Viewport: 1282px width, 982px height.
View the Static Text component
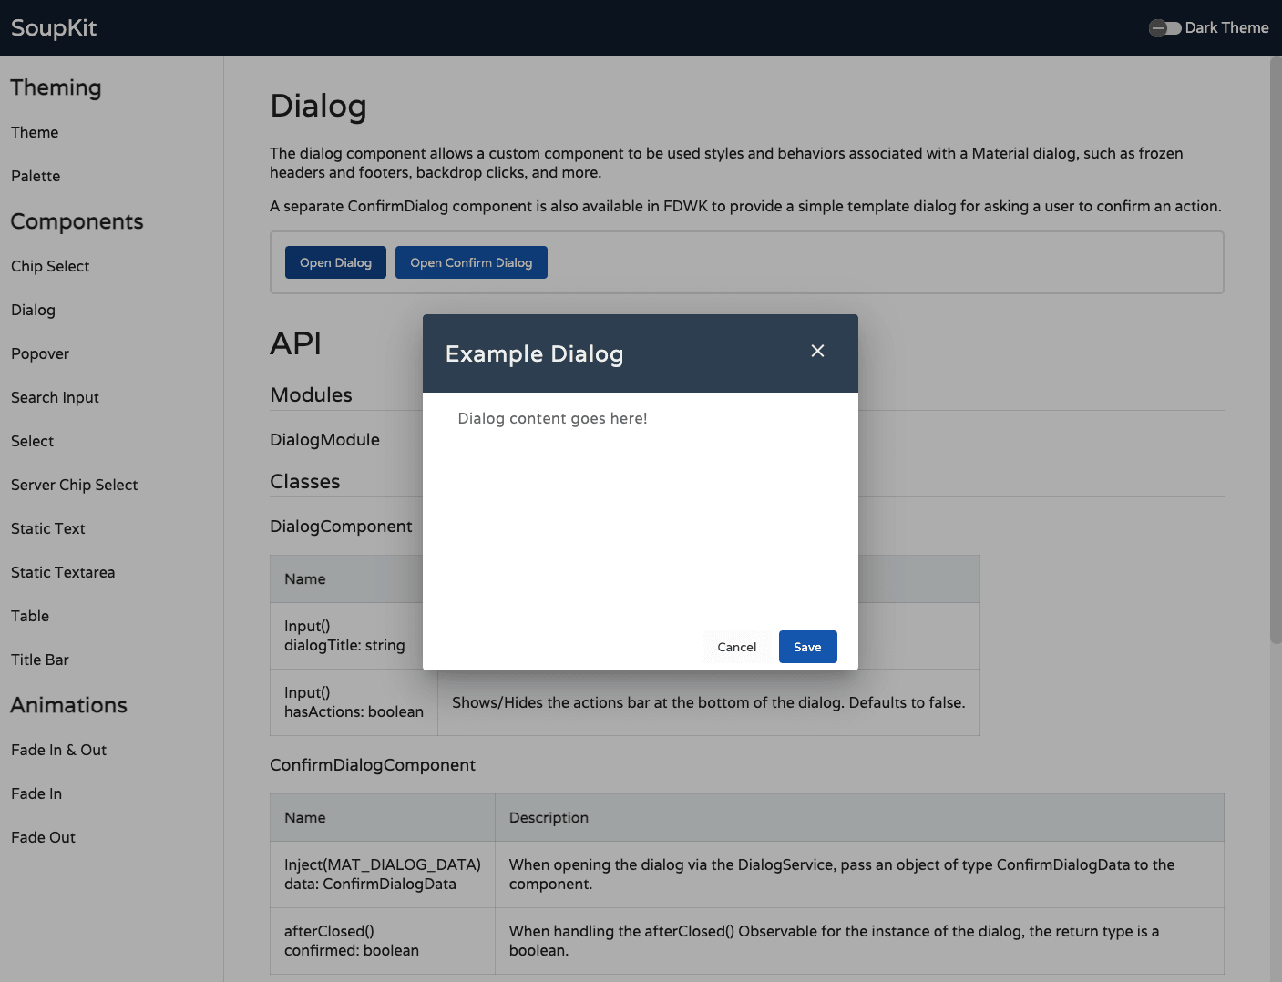47,528
